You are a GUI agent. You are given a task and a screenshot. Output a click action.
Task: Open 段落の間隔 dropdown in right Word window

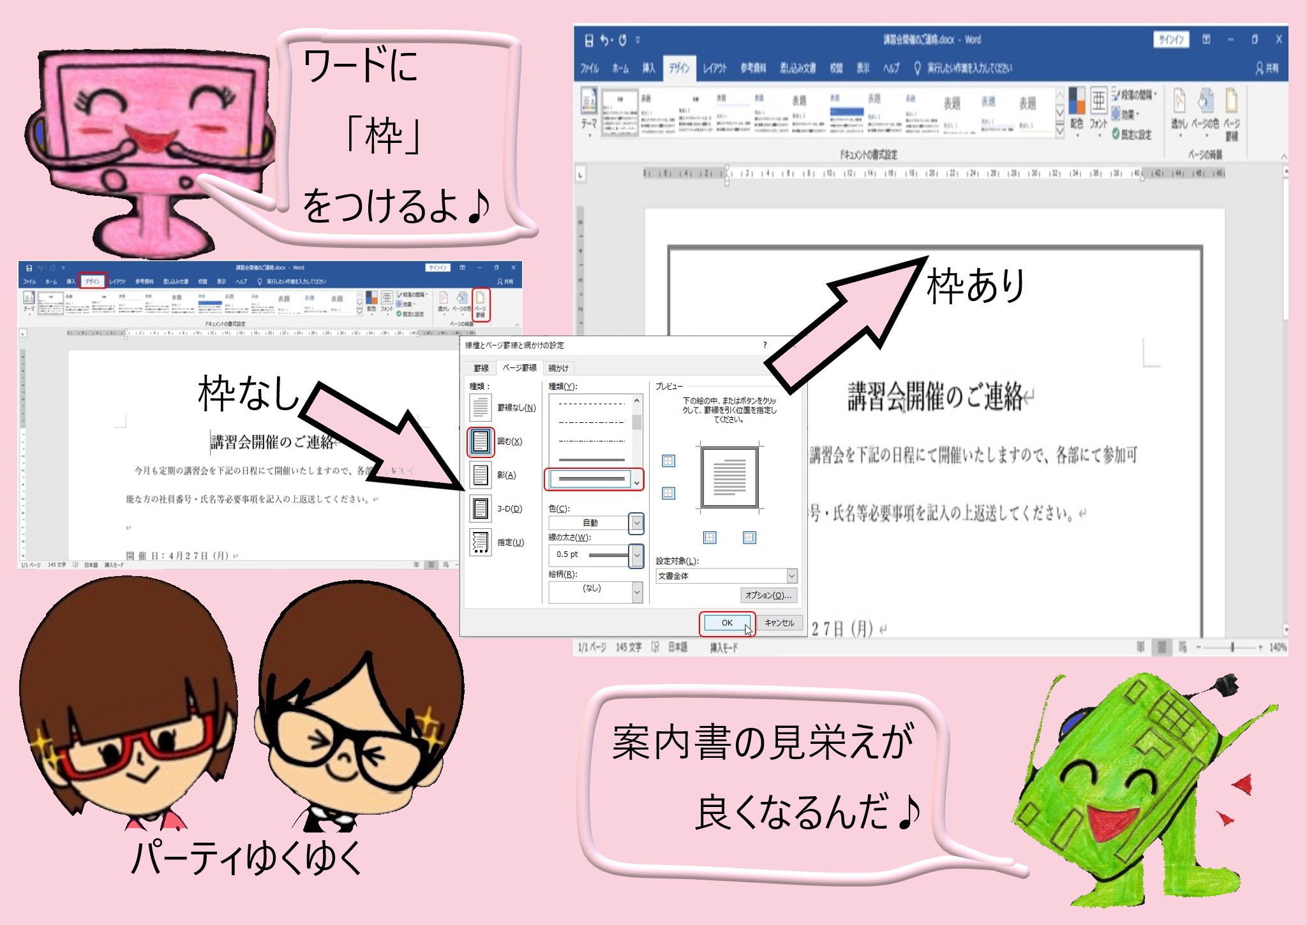coord(1135,95)
